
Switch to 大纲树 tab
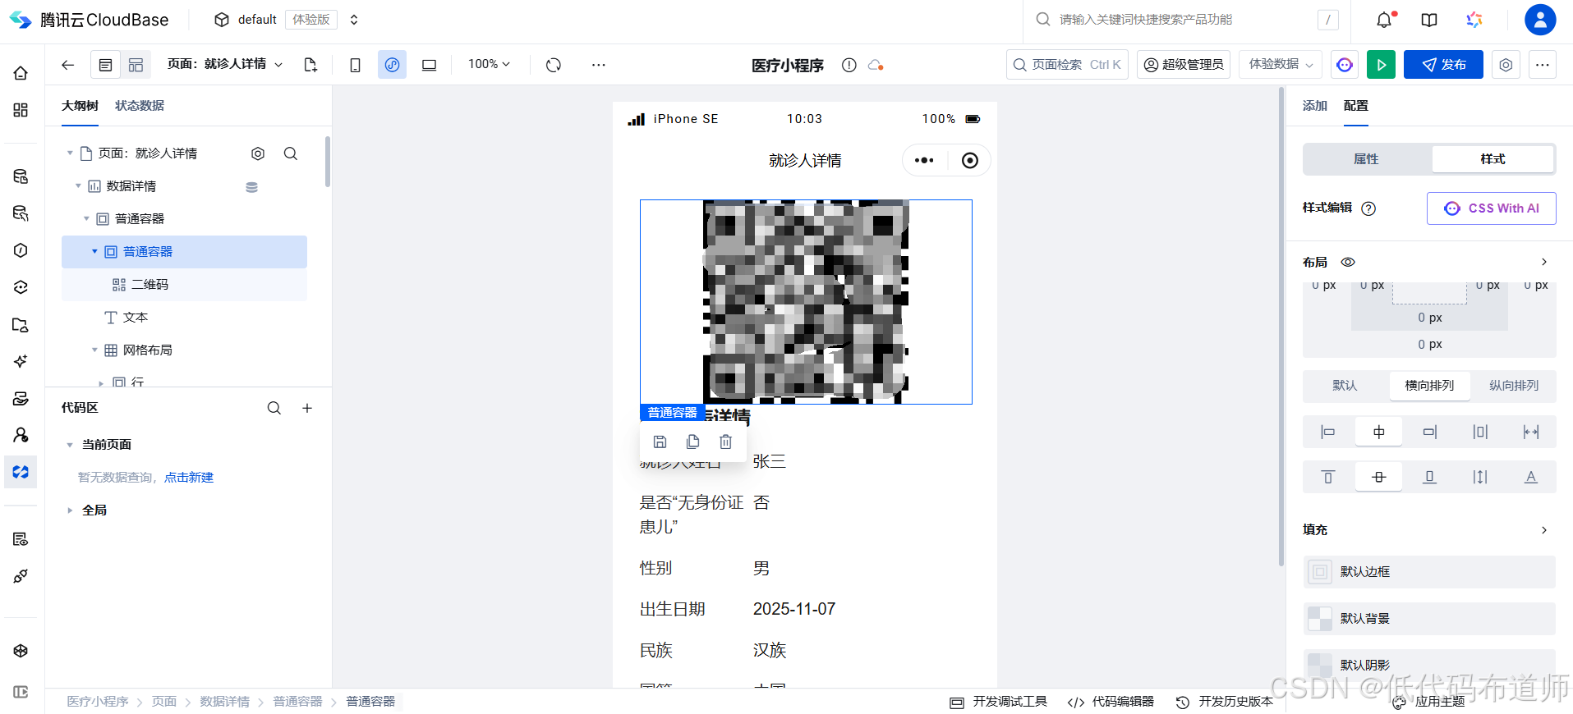pyautogui.click(x=80, y=106)
